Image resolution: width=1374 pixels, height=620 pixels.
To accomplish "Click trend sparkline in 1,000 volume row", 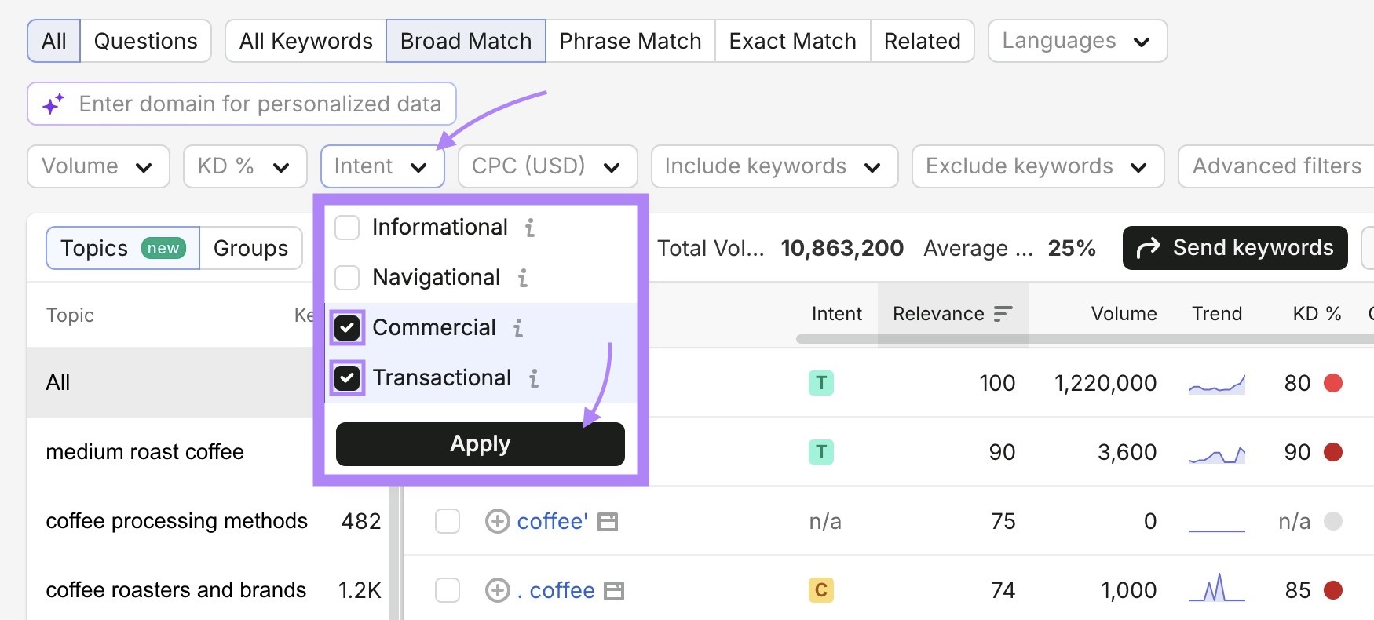I will pyautogui.click(x=1217, y=589).
